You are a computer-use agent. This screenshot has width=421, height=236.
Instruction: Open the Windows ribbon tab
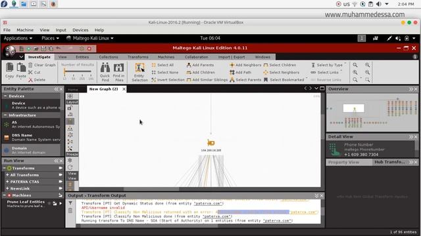[x=262, y=57]
